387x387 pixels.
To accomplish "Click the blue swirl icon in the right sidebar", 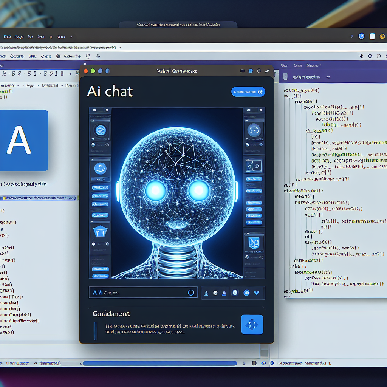I will point(254,130).
